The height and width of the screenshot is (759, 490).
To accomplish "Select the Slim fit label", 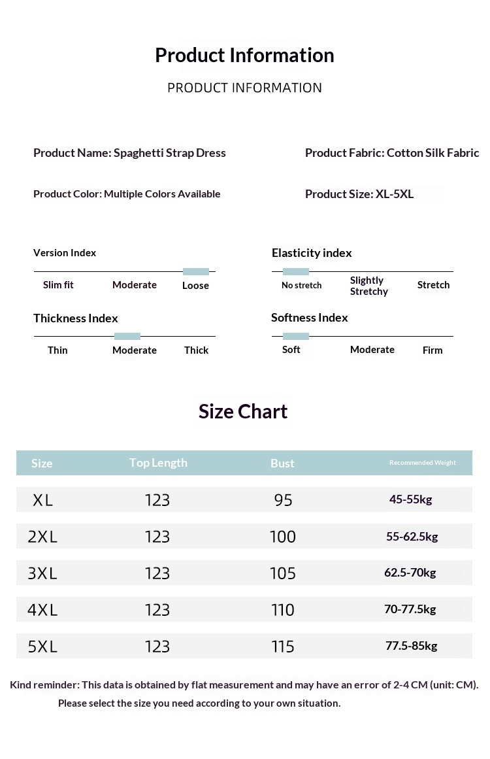I will pyautogui.click(x=58, y=285).
